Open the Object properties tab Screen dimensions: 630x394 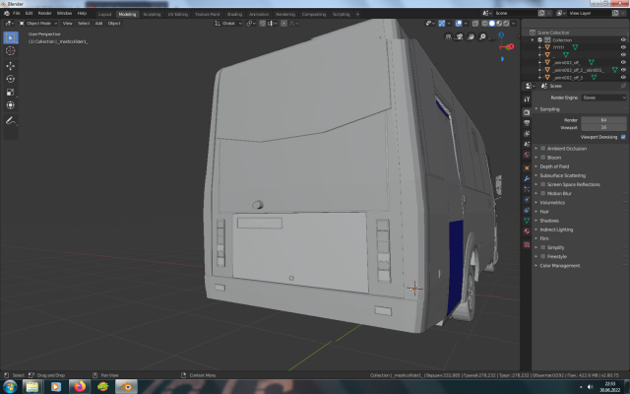527,167
